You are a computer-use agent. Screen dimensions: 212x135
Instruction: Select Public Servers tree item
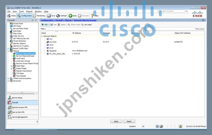[x=18, y=36]
